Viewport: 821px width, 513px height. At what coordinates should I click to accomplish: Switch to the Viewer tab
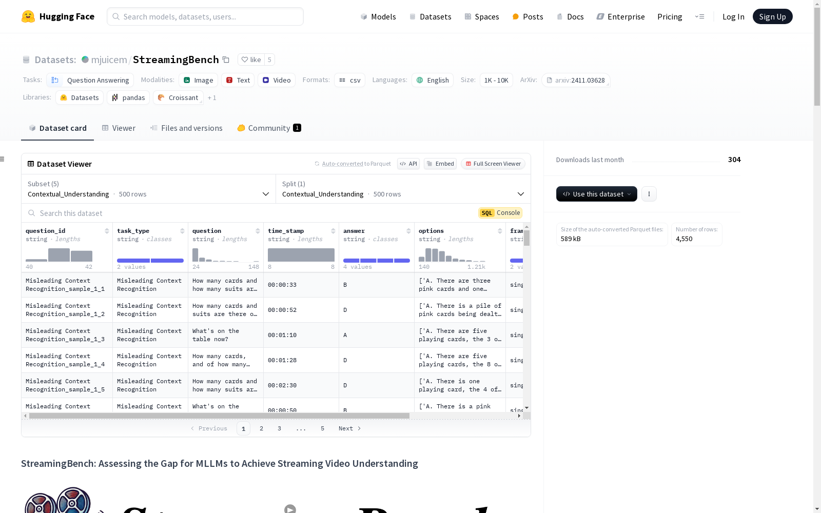click(x=119, y=128)
